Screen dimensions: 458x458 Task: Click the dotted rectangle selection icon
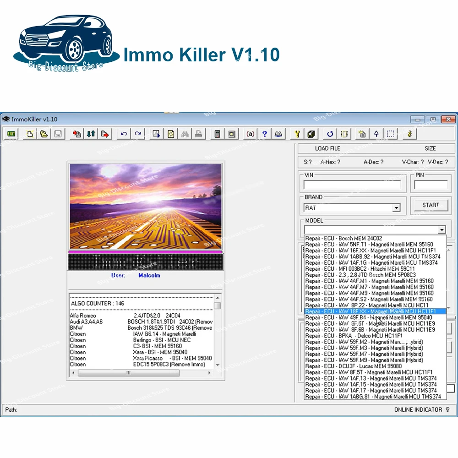click(x=391, y=134)
